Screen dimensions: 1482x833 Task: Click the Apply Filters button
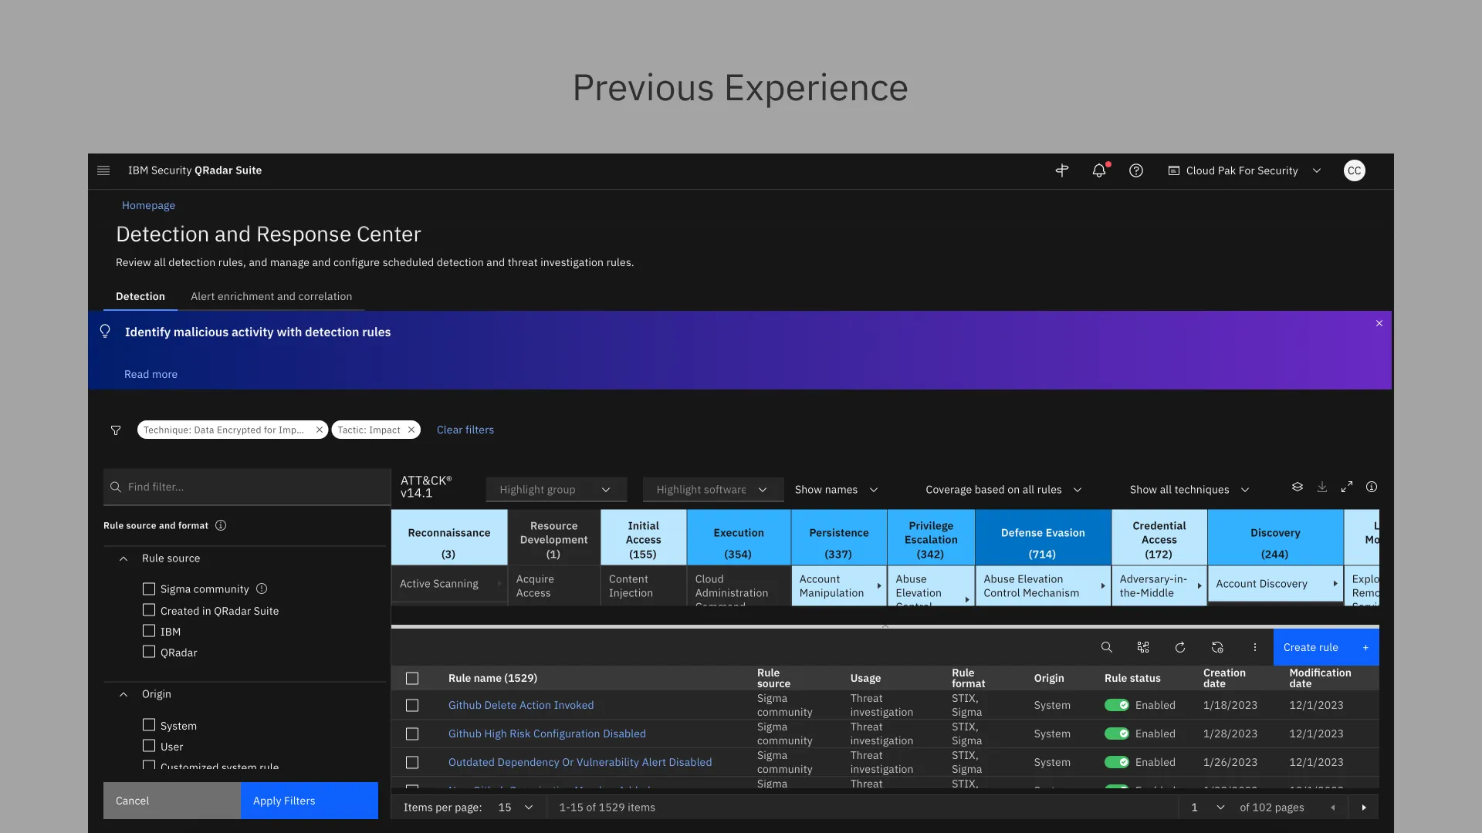[310, 801]
